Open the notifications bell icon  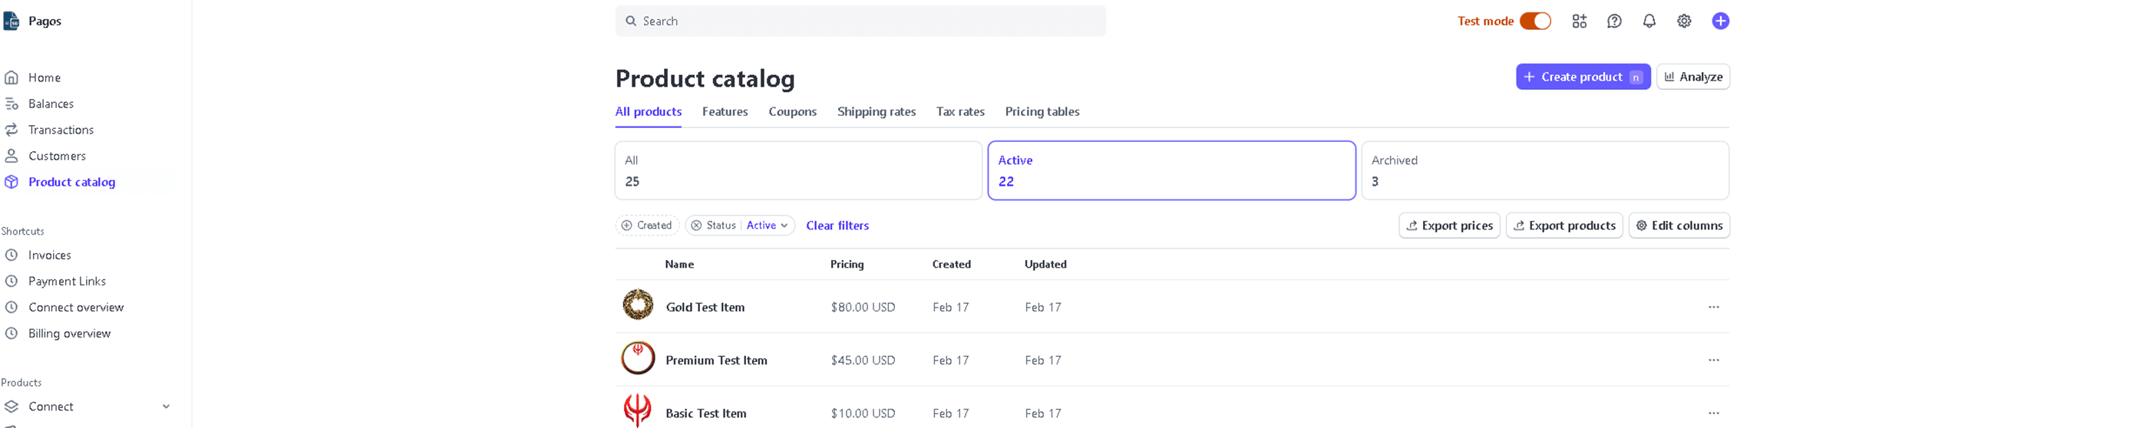tap(1648, 21)
